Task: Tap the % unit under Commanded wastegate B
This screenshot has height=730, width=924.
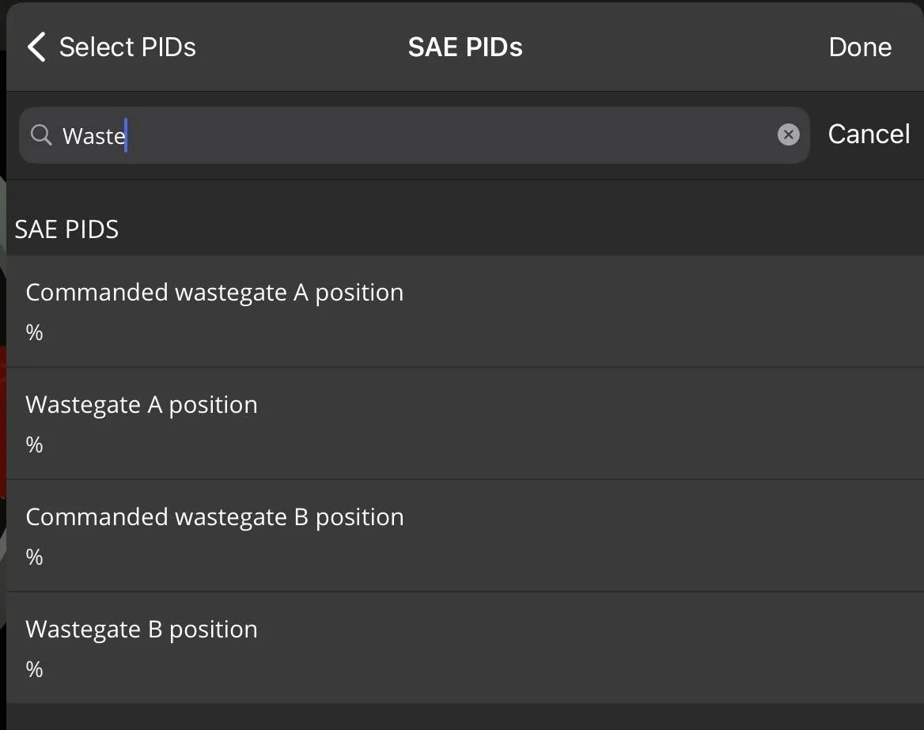Action: tap(34, 558)
